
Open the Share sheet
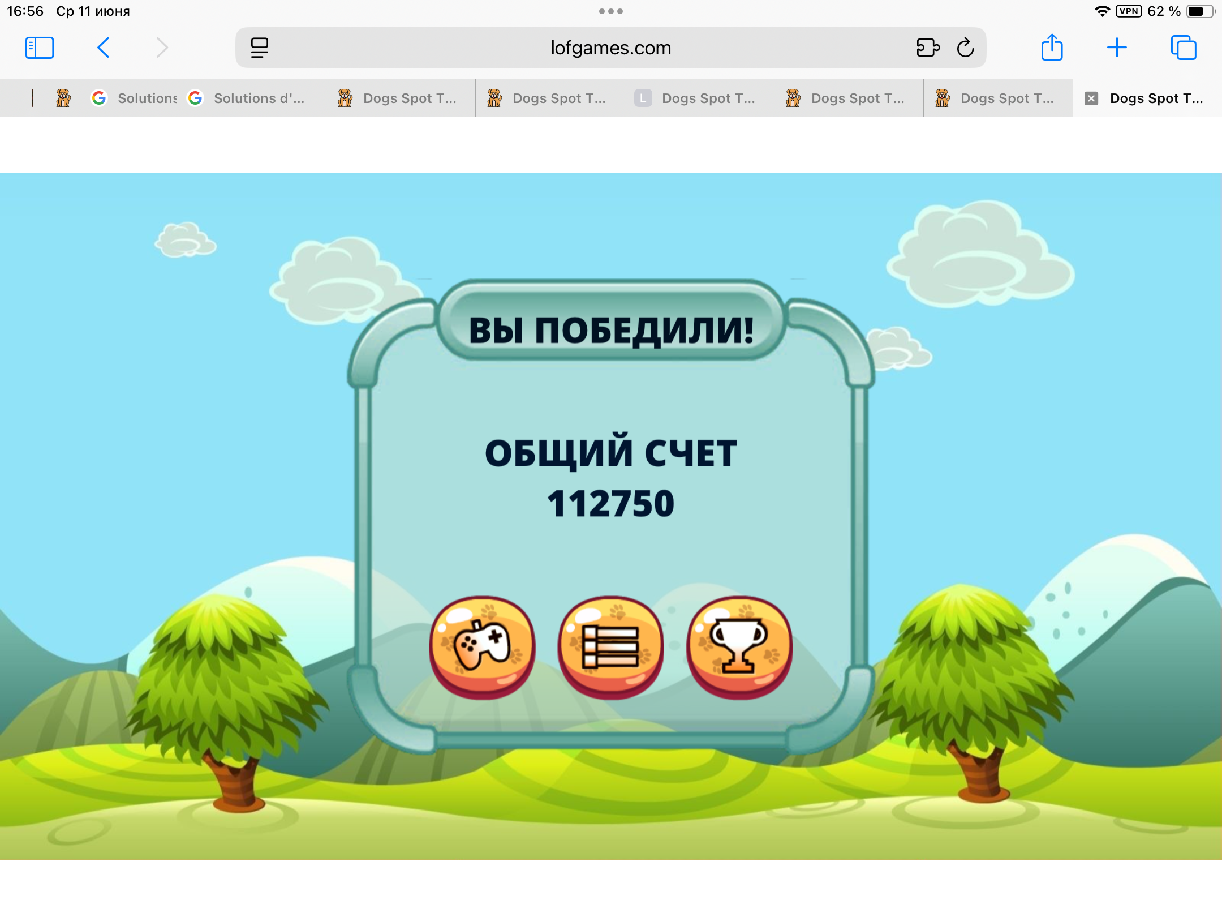(x=1052, y=47)
